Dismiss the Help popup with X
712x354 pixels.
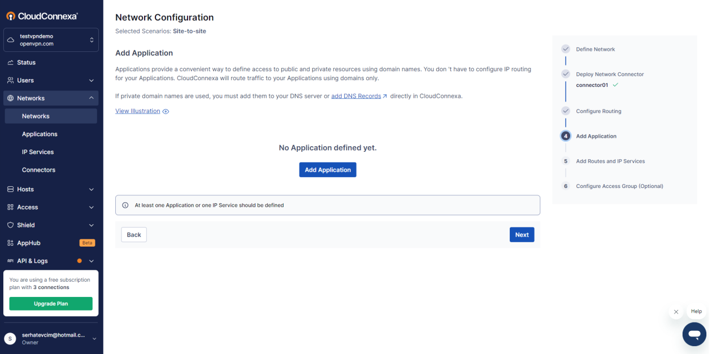pyautogui.click(x=676, y=312)
